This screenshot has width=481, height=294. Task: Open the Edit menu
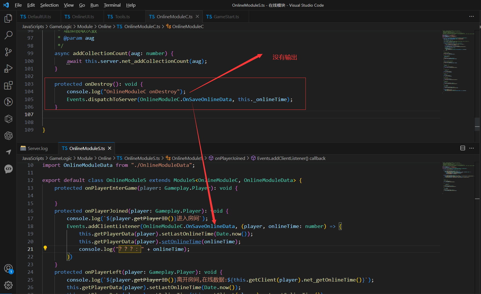click(x=31, y=5)
